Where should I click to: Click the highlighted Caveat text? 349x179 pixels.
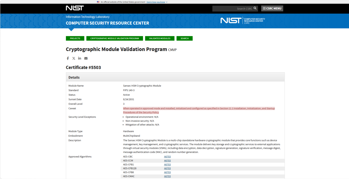(x=199, y=110)
